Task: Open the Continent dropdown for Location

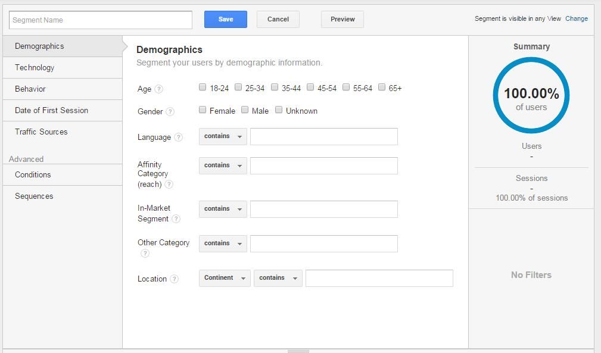Action: point(224,277)
